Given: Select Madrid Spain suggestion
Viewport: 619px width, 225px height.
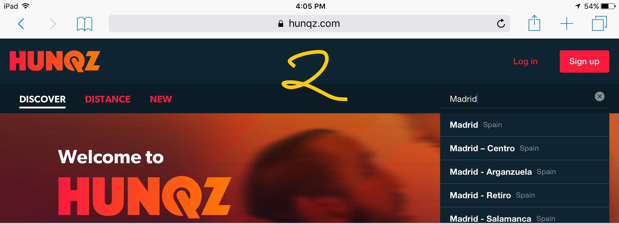Looking at the screenshot, I should (x=525, y=125).
